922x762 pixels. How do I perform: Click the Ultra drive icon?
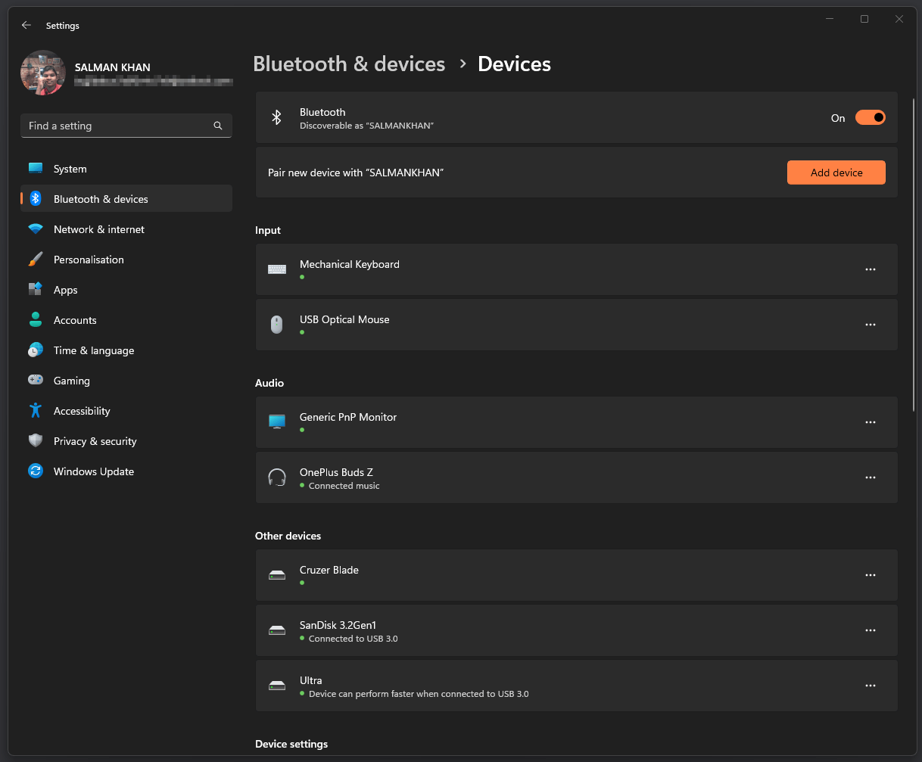point(277,686)
